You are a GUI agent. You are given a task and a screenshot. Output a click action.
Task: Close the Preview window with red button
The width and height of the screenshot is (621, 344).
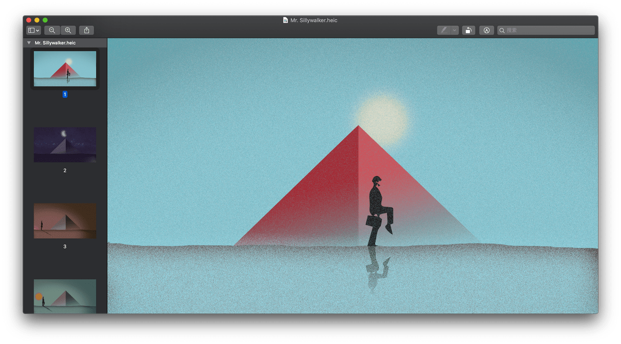coord(29,20)
